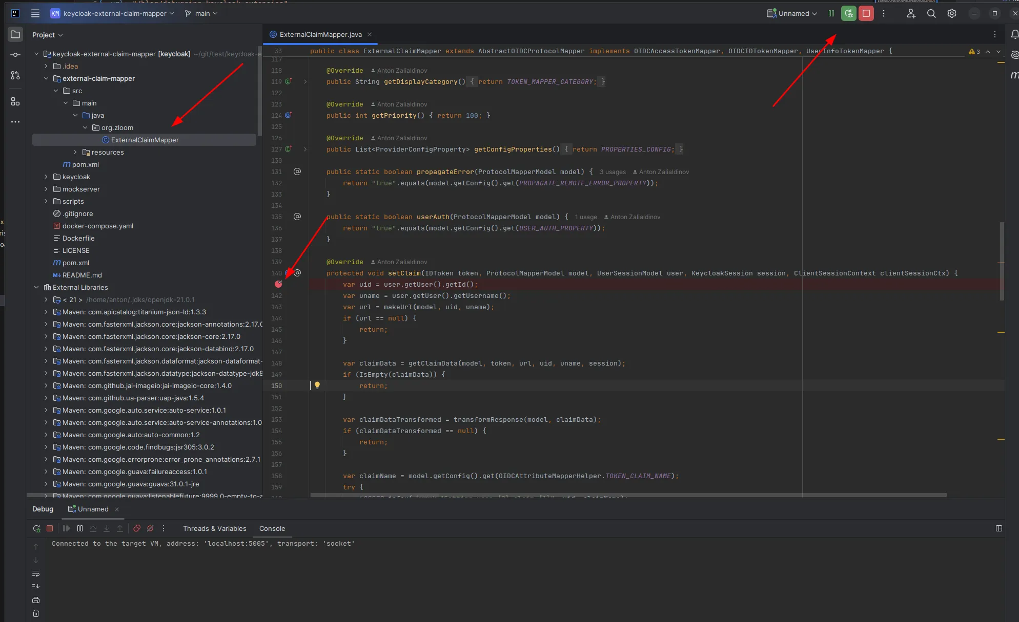1019x622 pixels.
Task: Expand the resources folder in the project tree
Action: click(75, 152)
